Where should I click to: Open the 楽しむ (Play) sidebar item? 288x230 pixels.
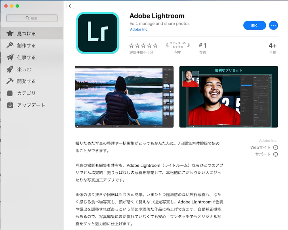(32, 69)
